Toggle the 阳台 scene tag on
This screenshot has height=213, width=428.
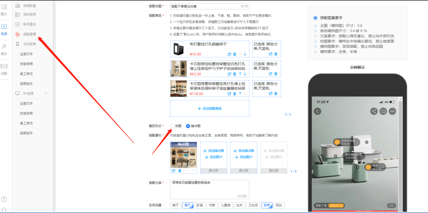tap(279, 205)
